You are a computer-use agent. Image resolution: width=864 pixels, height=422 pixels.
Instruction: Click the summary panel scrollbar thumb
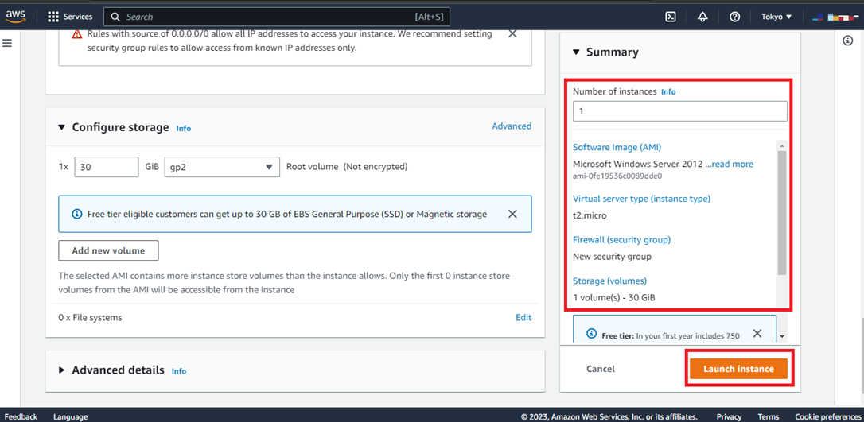pos(782,212)
